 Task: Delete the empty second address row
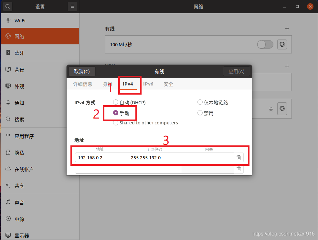239,169
